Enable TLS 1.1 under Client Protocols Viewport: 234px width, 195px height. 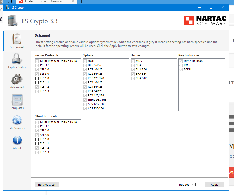point(37,144)
